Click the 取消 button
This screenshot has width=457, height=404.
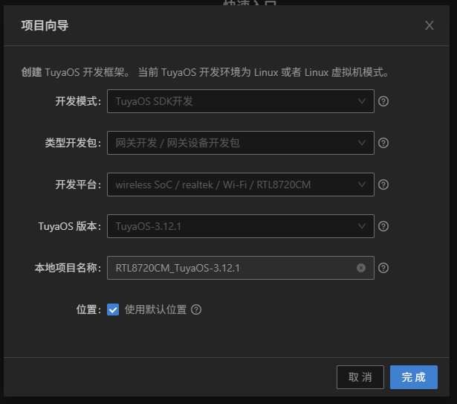pos(360,377)
